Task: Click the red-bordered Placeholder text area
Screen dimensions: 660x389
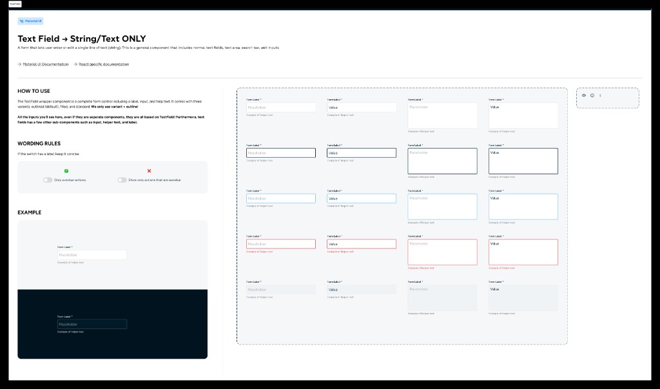Action: coord(442,252)
